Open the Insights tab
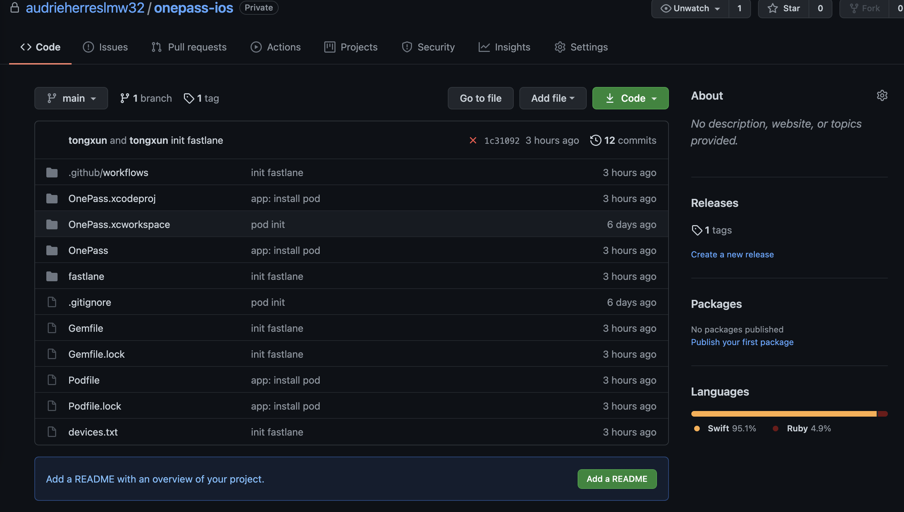The width and height of the screenshot is (904, 512). [x=504, y=47]
